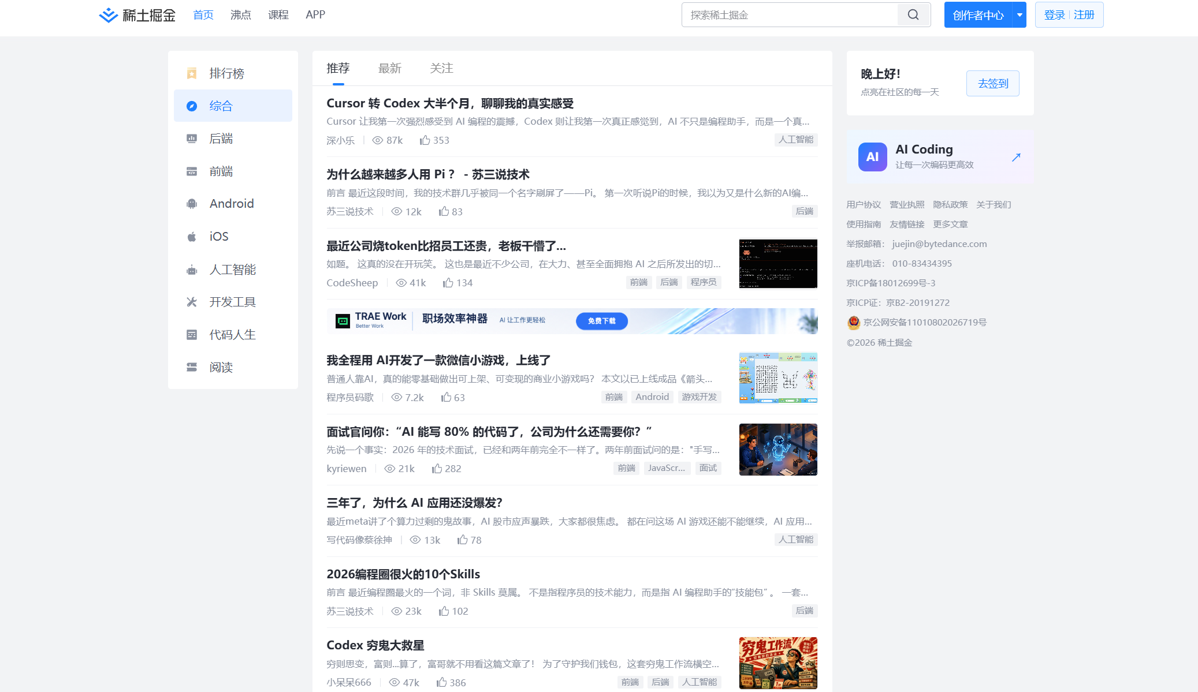Image resolution: width=1198 pixels, height=692 pixels.
Task: Click the like icon for Cursor 转 Codex article
Action: [x=425, y=140]
